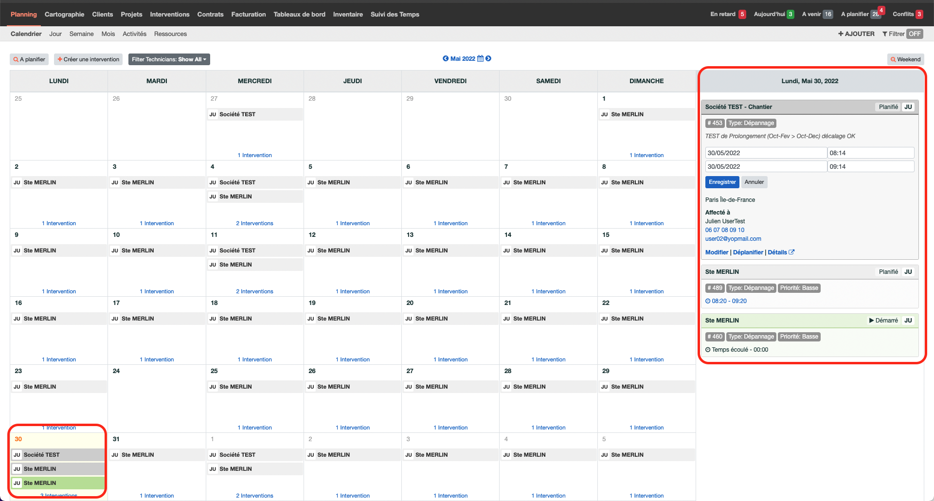Edit start time field 08:14
The height and width of the screenshot is (501, 934).
[870, 153]
